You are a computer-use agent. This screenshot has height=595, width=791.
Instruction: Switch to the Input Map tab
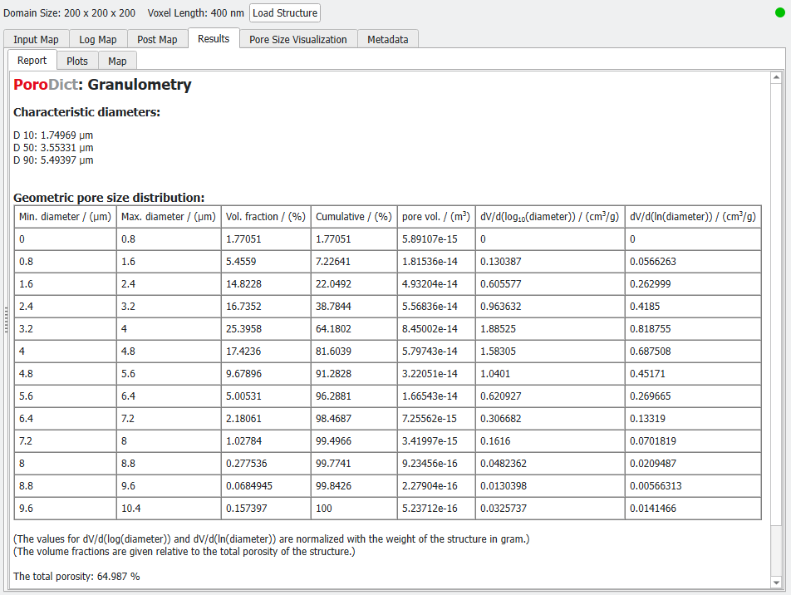click(36, 39)
